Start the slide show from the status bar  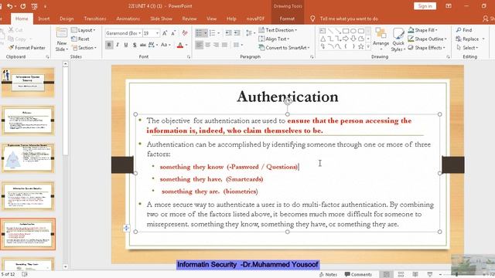[x=430, y=274]
